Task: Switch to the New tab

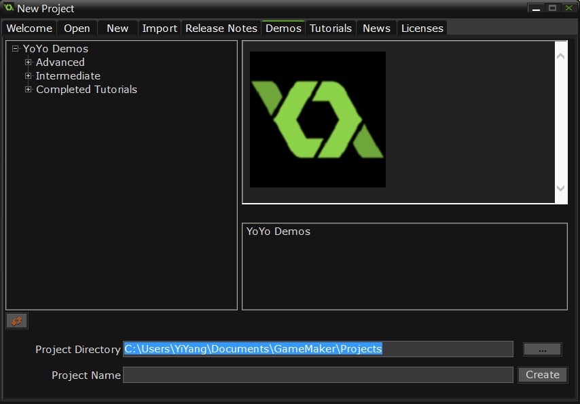Action: (117, 28)
